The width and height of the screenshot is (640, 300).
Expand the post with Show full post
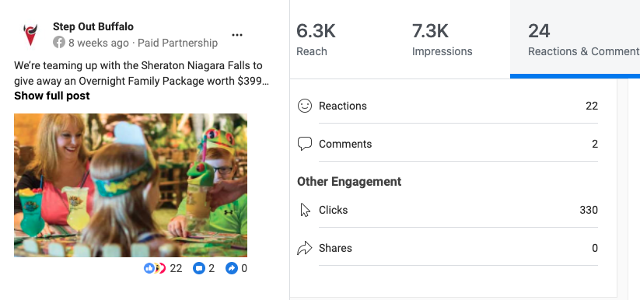[52, 96]
